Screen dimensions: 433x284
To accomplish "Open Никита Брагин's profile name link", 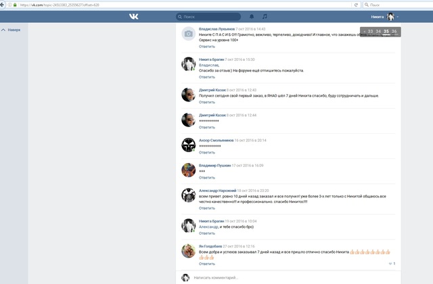I will point(211,60).
